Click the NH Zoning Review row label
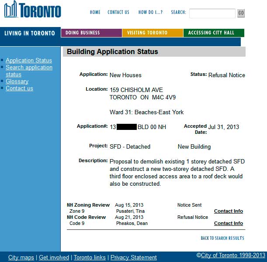The width and height of the screenshot is (267, 262). (x=88, y=205)
